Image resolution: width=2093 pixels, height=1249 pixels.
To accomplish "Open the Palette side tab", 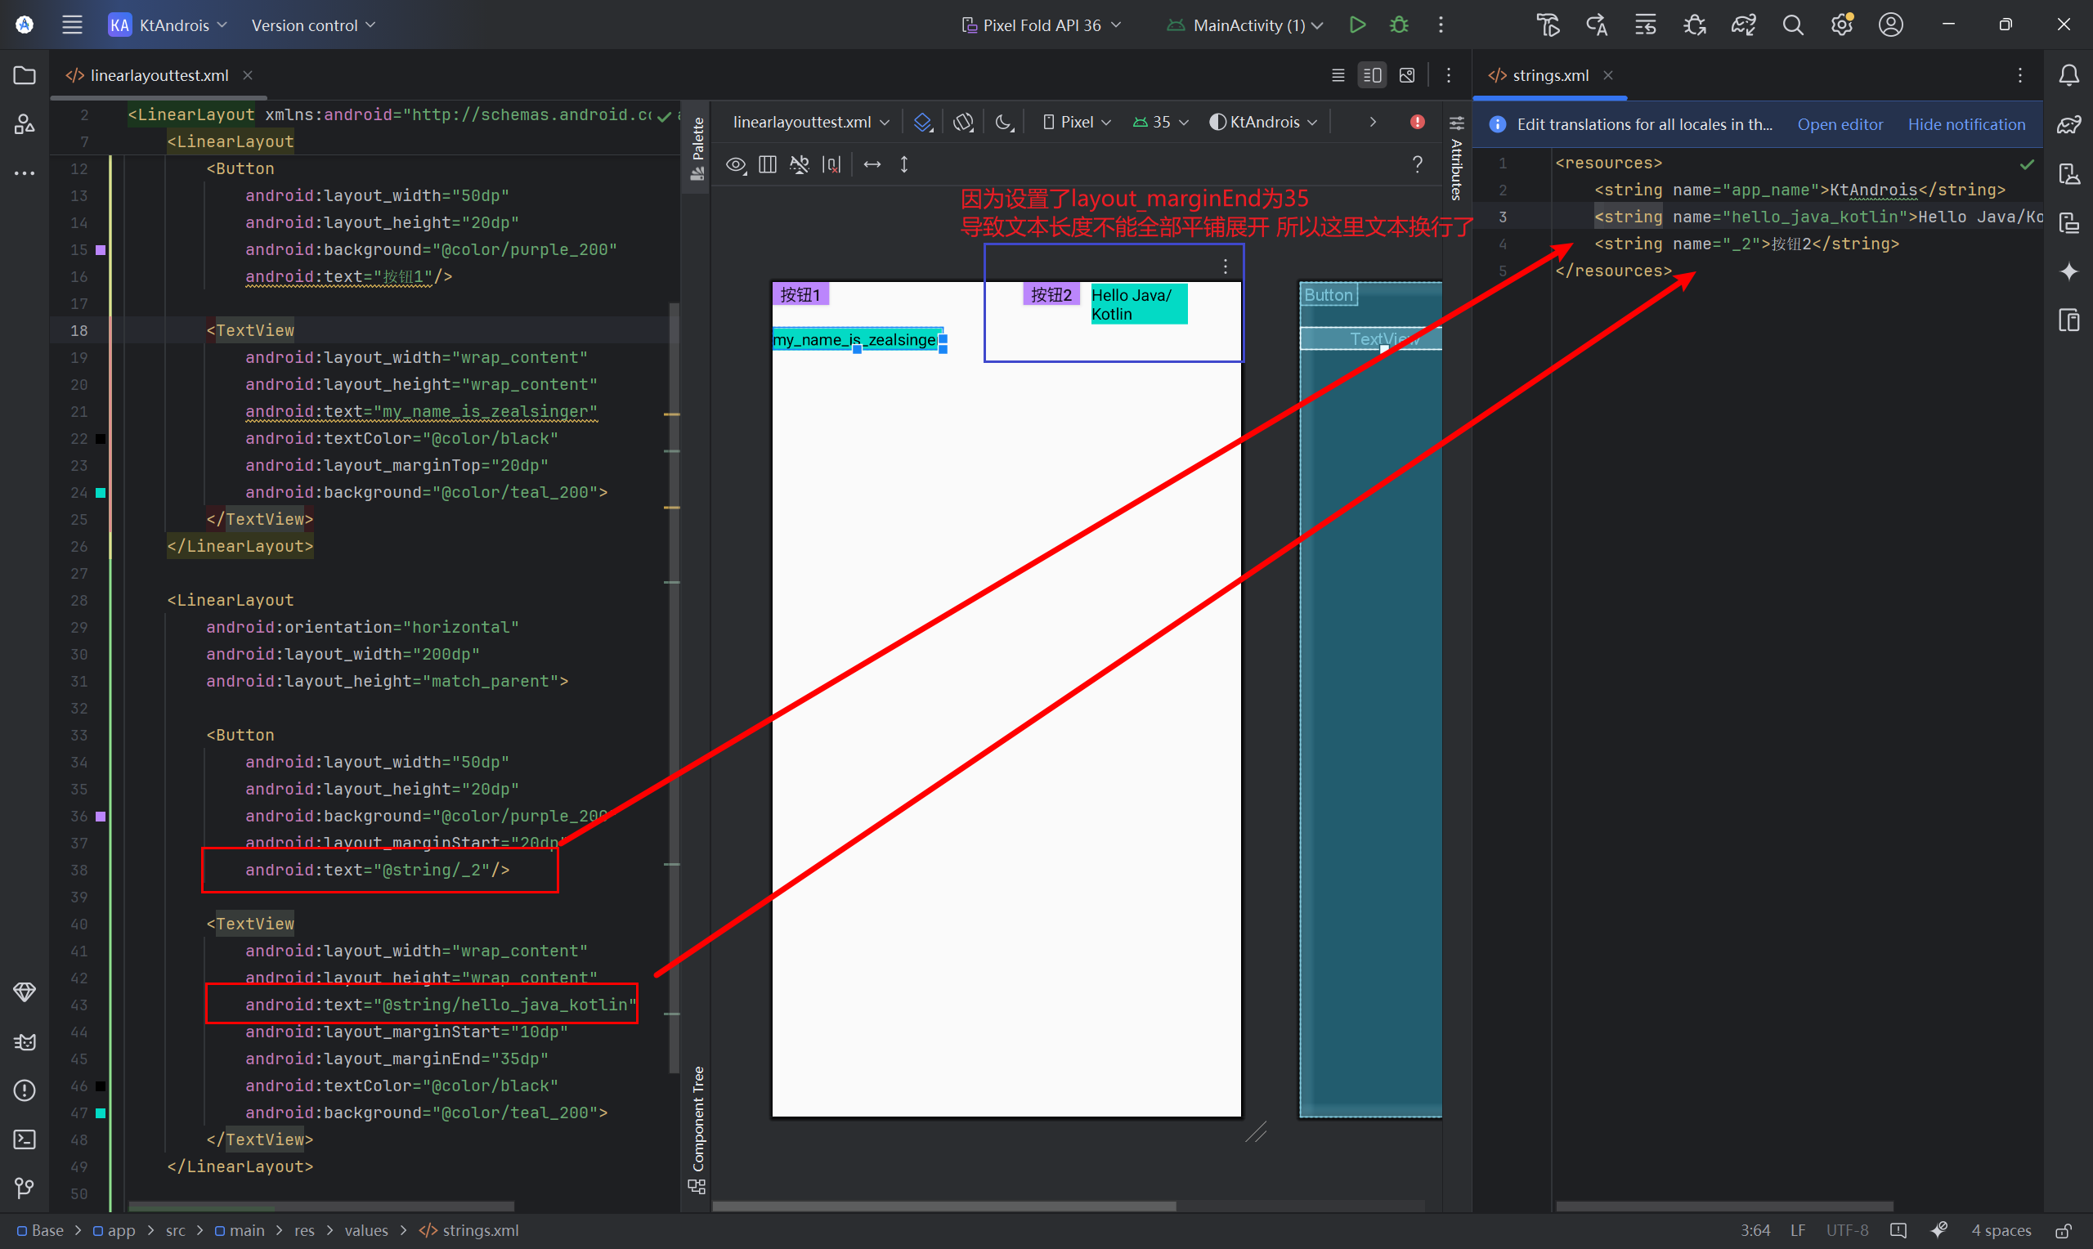I will [697, 148].
